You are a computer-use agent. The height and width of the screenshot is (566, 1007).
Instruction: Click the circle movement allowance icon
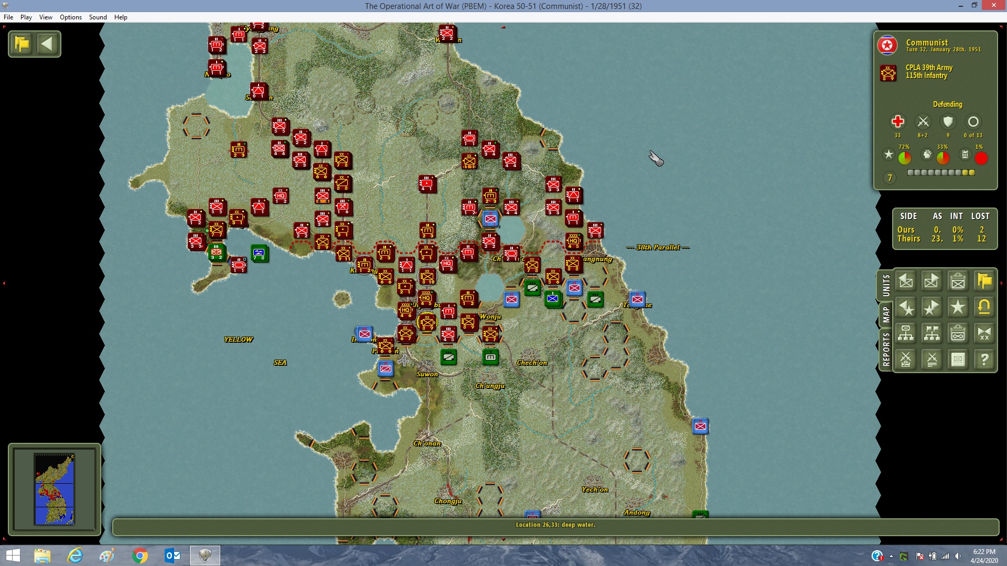pos(973,122)
